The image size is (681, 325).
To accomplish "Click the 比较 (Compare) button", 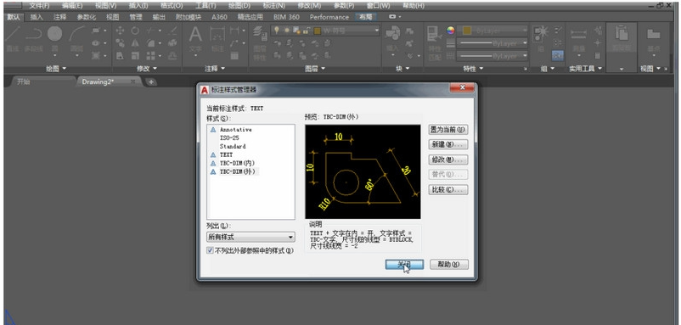I will coord(448,189).
